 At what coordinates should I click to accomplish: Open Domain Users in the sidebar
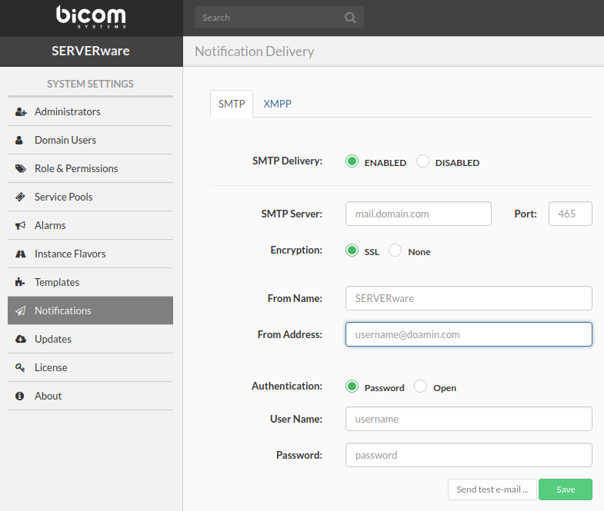coord(65,141)
